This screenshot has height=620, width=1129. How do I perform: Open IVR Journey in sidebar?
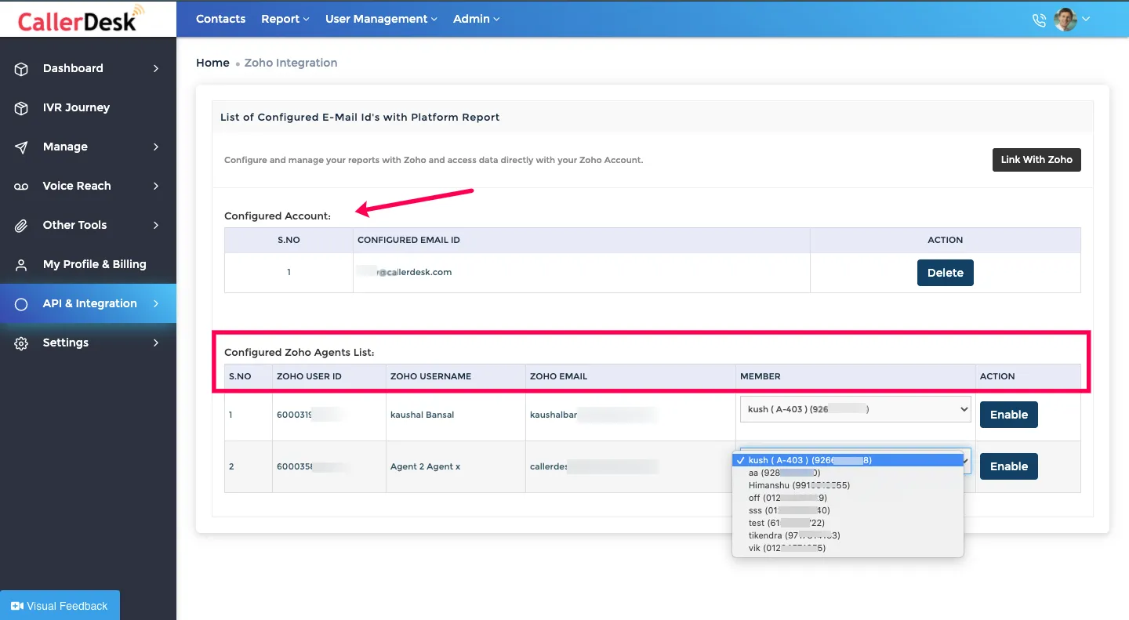pos(88,107)
